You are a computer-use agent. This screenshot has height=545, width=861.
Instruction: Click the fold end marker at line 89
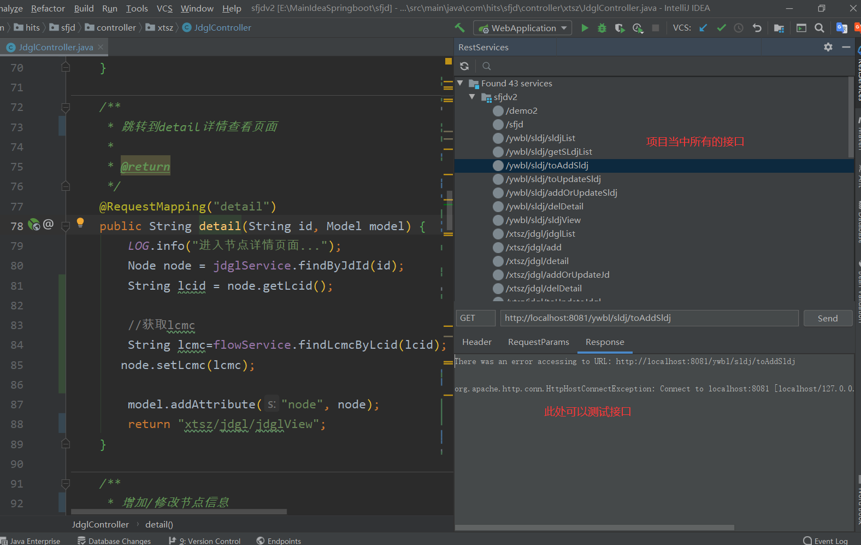pos(66,444)
